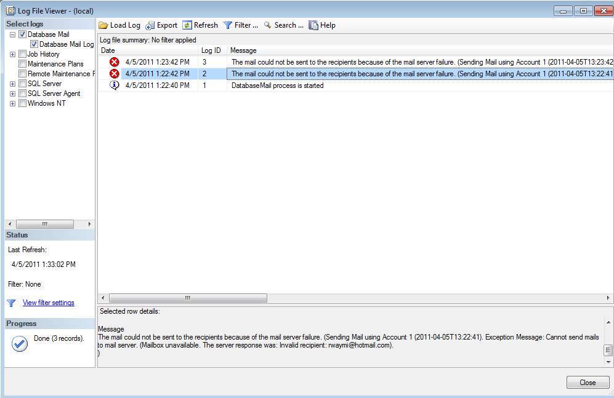Click right arrow of log grid horizontal scrollbar
This screenshot has height=398, width=614.
pos(608,298)
